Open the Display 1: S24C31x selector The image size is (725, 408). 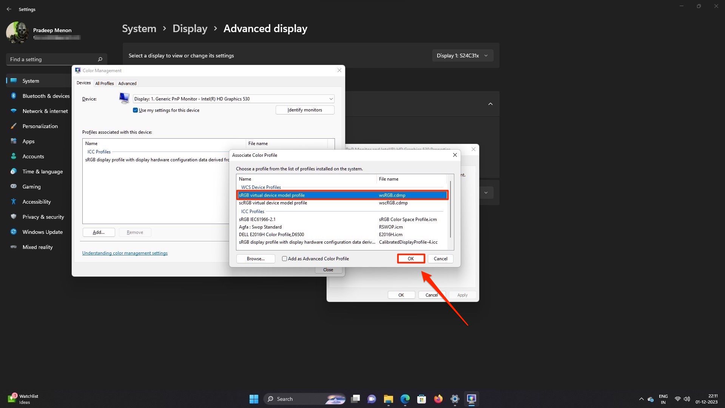pyautogui.click(x=462, y=55)
